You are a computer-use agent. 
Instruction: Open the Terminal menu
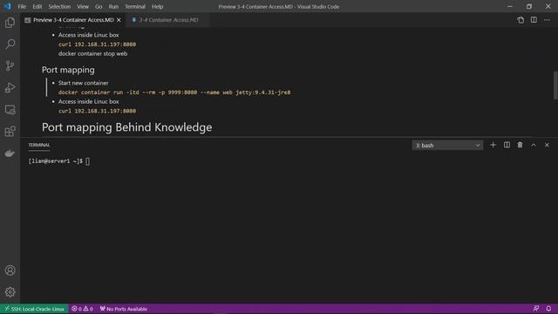[x=135, y=6]
